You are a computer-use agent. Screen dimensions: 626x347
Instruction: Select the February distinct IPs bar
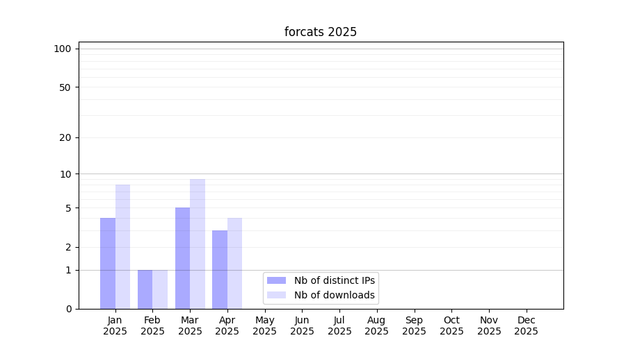(145, 289)
